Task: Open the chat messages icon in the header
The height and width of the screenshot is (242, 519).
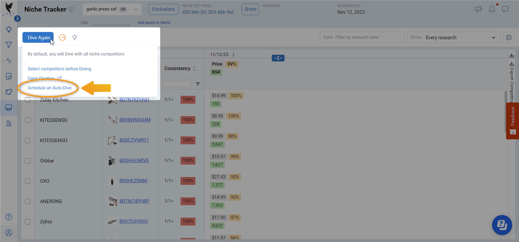Action: point(505,9)
